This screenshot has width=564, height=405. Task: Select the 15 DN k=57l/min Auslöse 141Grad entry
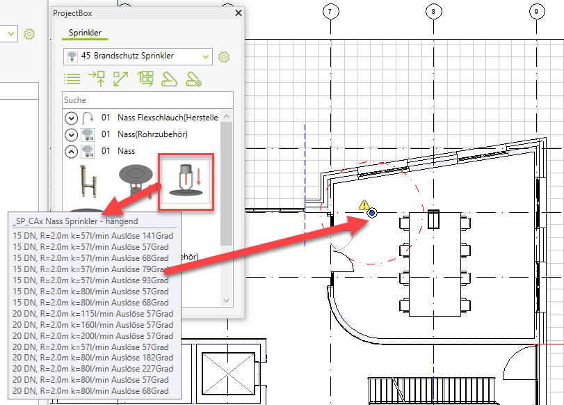pos(93,236)
